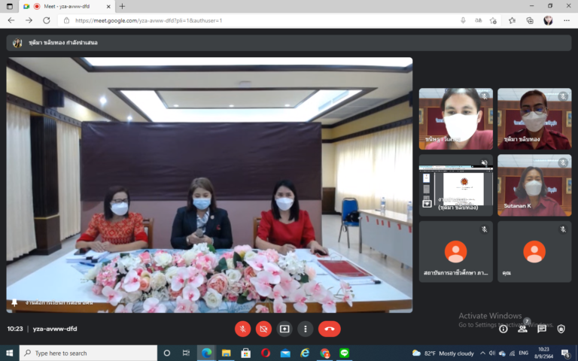Open the meeting details info icon

coord(503,329)
